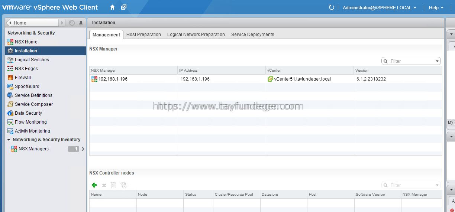Click the Service Definitions icon

click(x=10, y=95)
